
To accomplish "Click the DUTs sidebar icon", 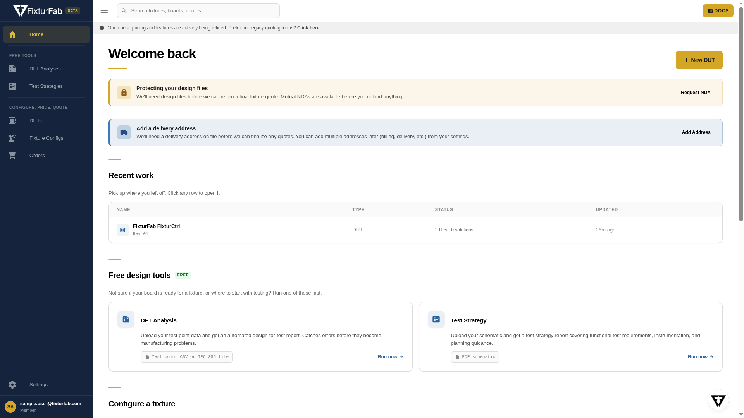I will point(12,121).
